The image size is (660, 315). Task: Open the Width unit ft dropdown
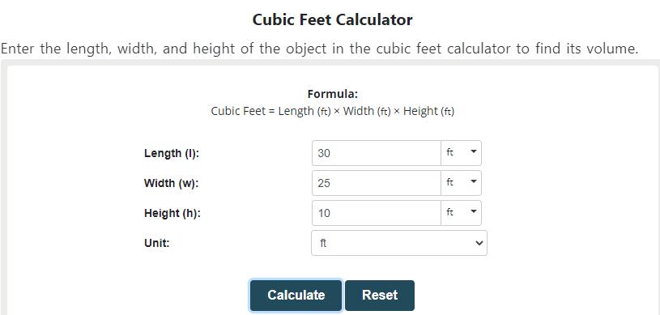click(x=461, y=183)
